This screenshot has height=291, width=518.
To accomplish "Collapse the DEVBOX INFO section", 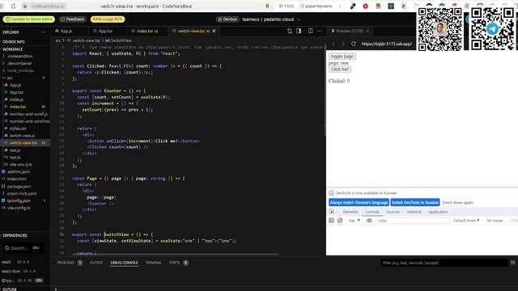I will [13, 42].
